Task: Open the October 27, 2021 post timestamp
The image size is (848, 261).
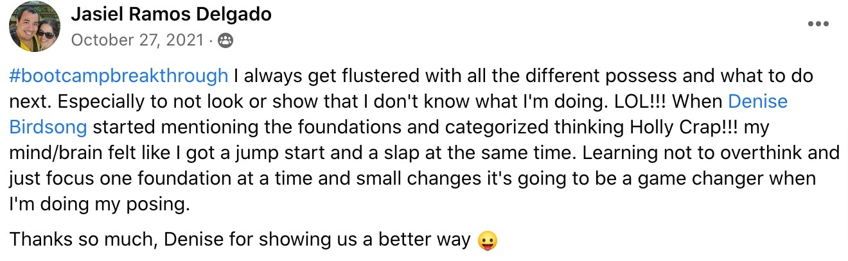Action: (x=137, y=40)
